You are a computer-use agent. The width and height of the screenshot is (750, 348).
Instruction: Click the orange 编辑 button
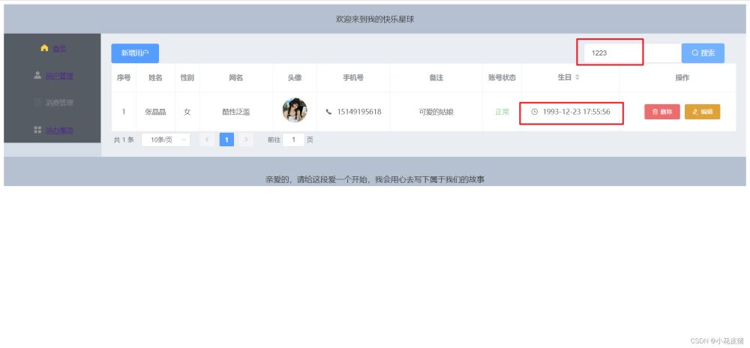[702, 112]
